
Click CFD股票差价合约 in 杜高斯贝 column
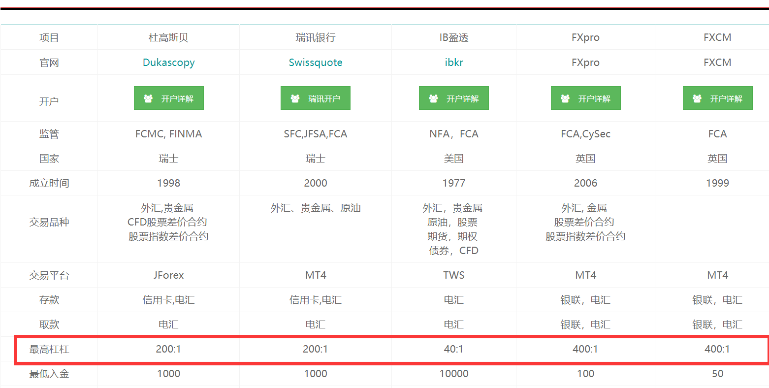pyautogui.click(x=167, y=222)
